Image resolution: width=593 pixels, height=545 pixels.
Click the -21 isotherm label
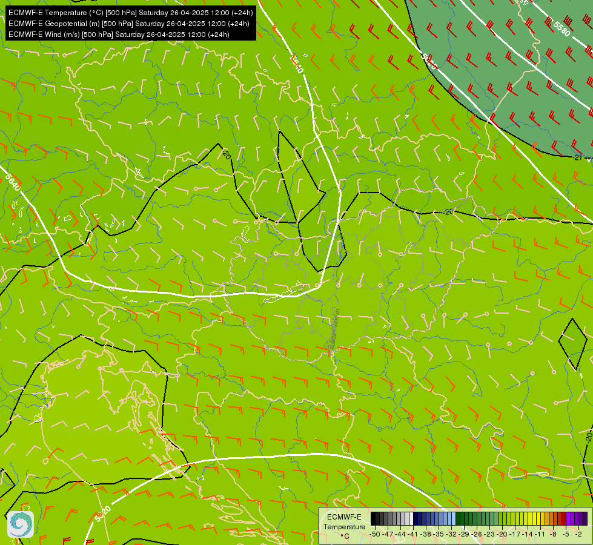[577, 157]
